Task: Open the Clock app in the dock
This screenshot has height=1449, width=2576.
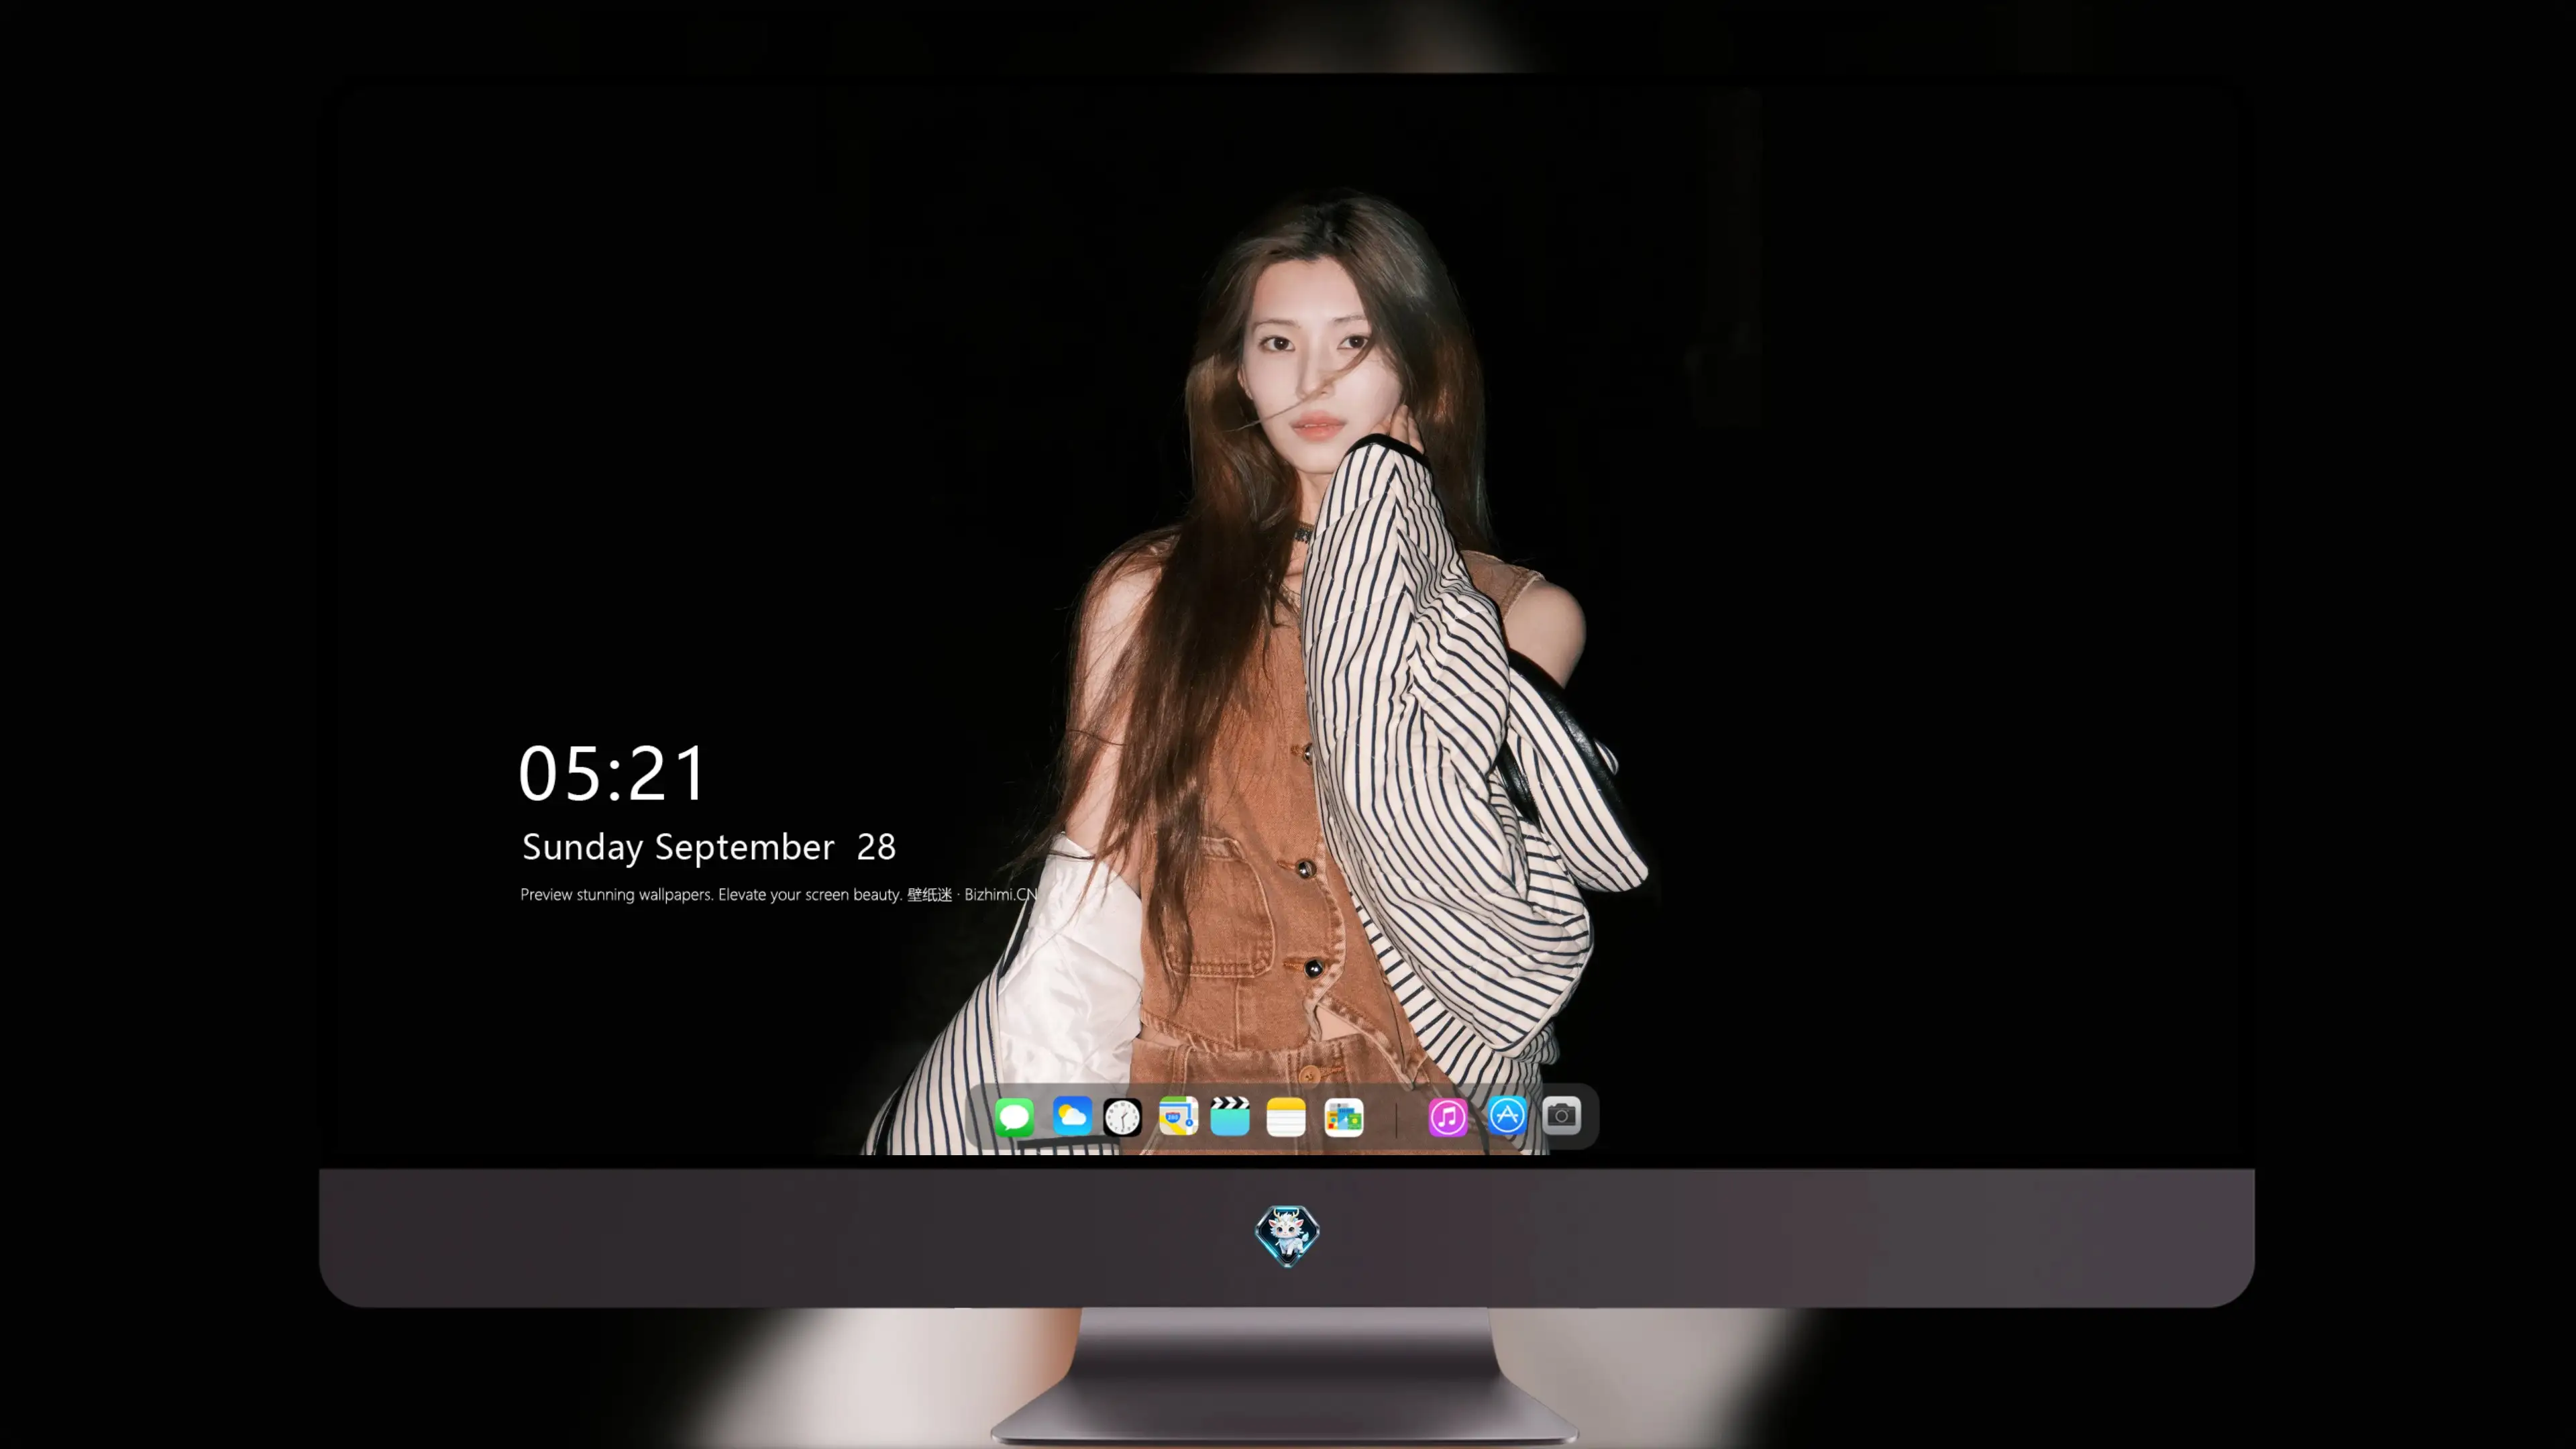Action: pos(1122,1117)
